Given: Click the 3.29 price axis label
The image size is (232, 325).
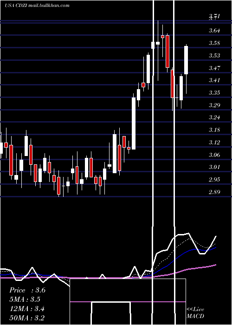Looking at the screenshot, I should click(x=214, y=105).
